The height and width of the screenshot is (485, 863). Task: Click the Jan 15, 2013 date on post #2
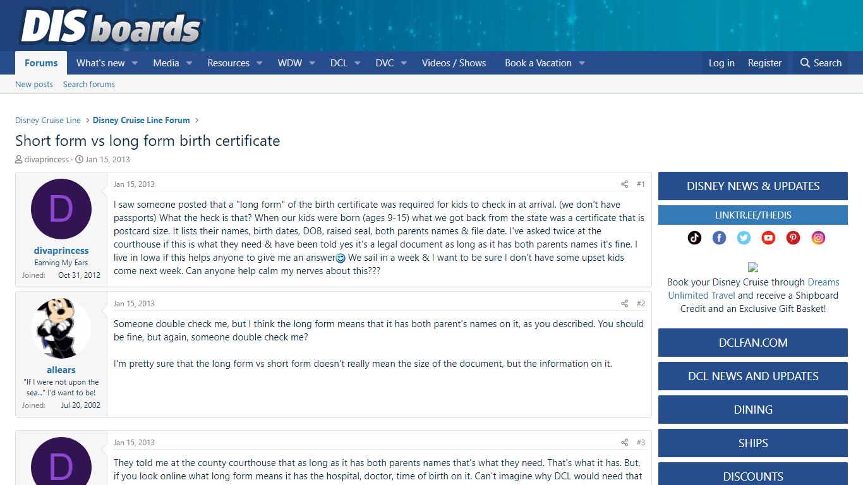pyautogui.click(x=134, y=304)
